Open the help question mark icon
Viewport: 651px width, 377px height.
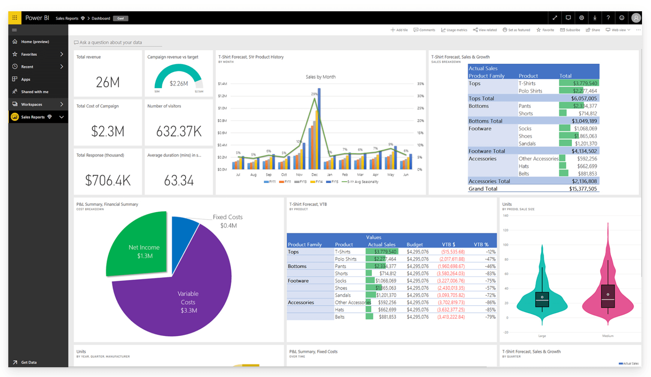pos(608,18)
